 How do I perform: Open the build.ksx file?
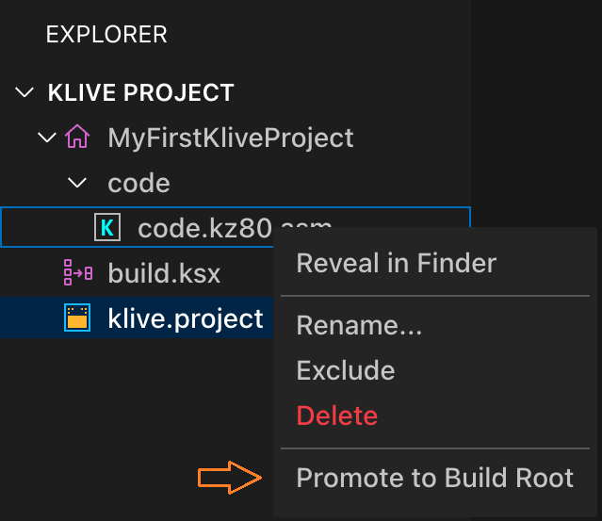164,273
